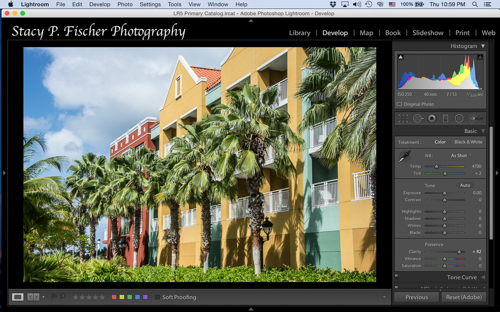Open the Library module
This screenshot has height=312, width=500.
[300, 33]
